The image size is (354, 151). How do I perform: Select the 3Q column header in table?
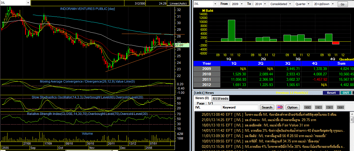[288, 63]
